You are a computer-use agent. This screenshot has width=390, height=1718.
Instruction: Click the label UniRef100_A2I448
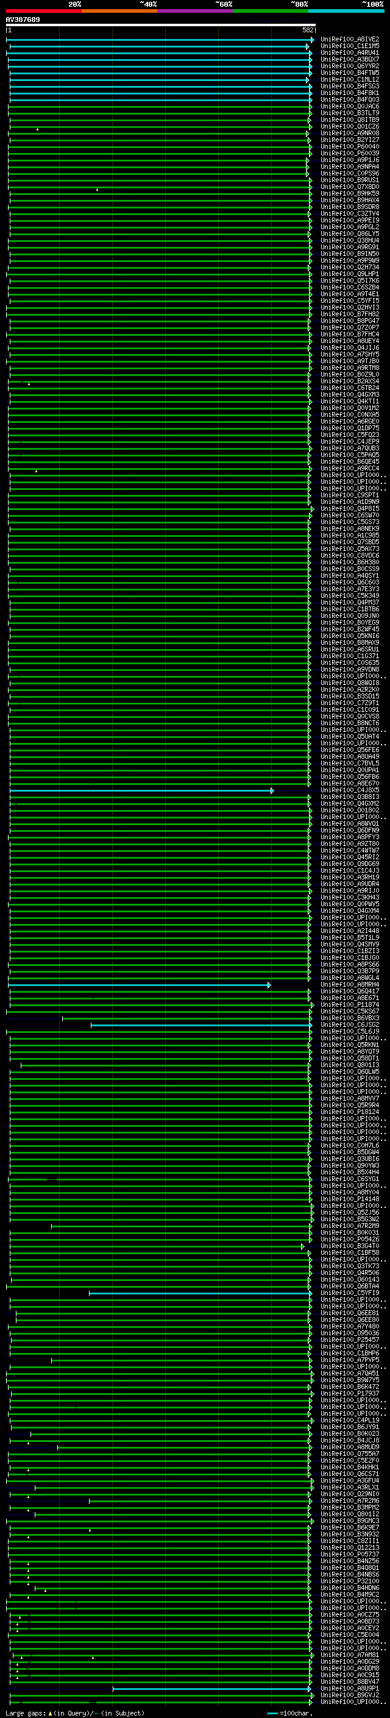click(349, 931)
